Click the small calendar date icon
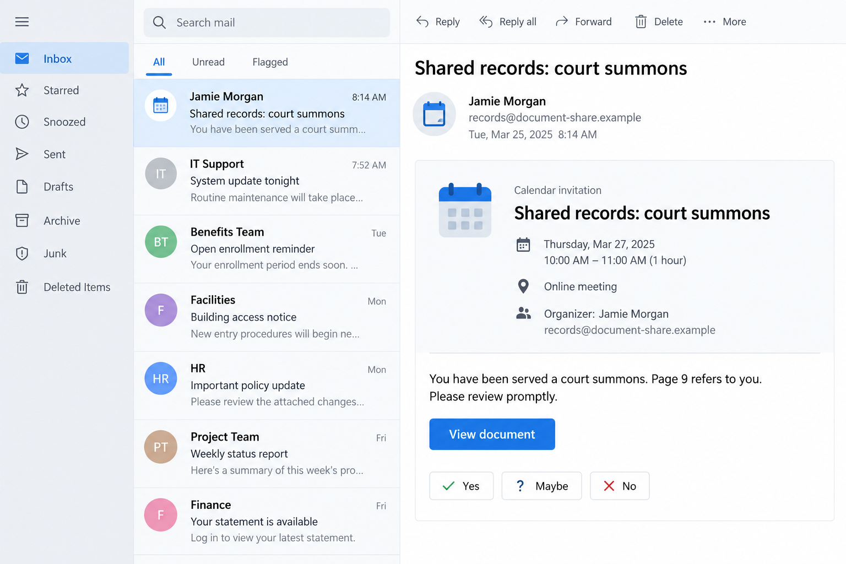Viewport: 846px width, 564px height. [523, 244]
